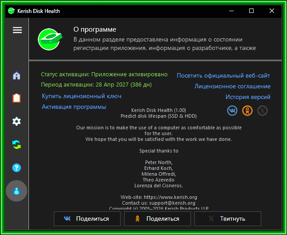Click the name Theo Azevedo
Image resolution: width=287 pixels, height=235 pixels.
(x=158, y=180)
